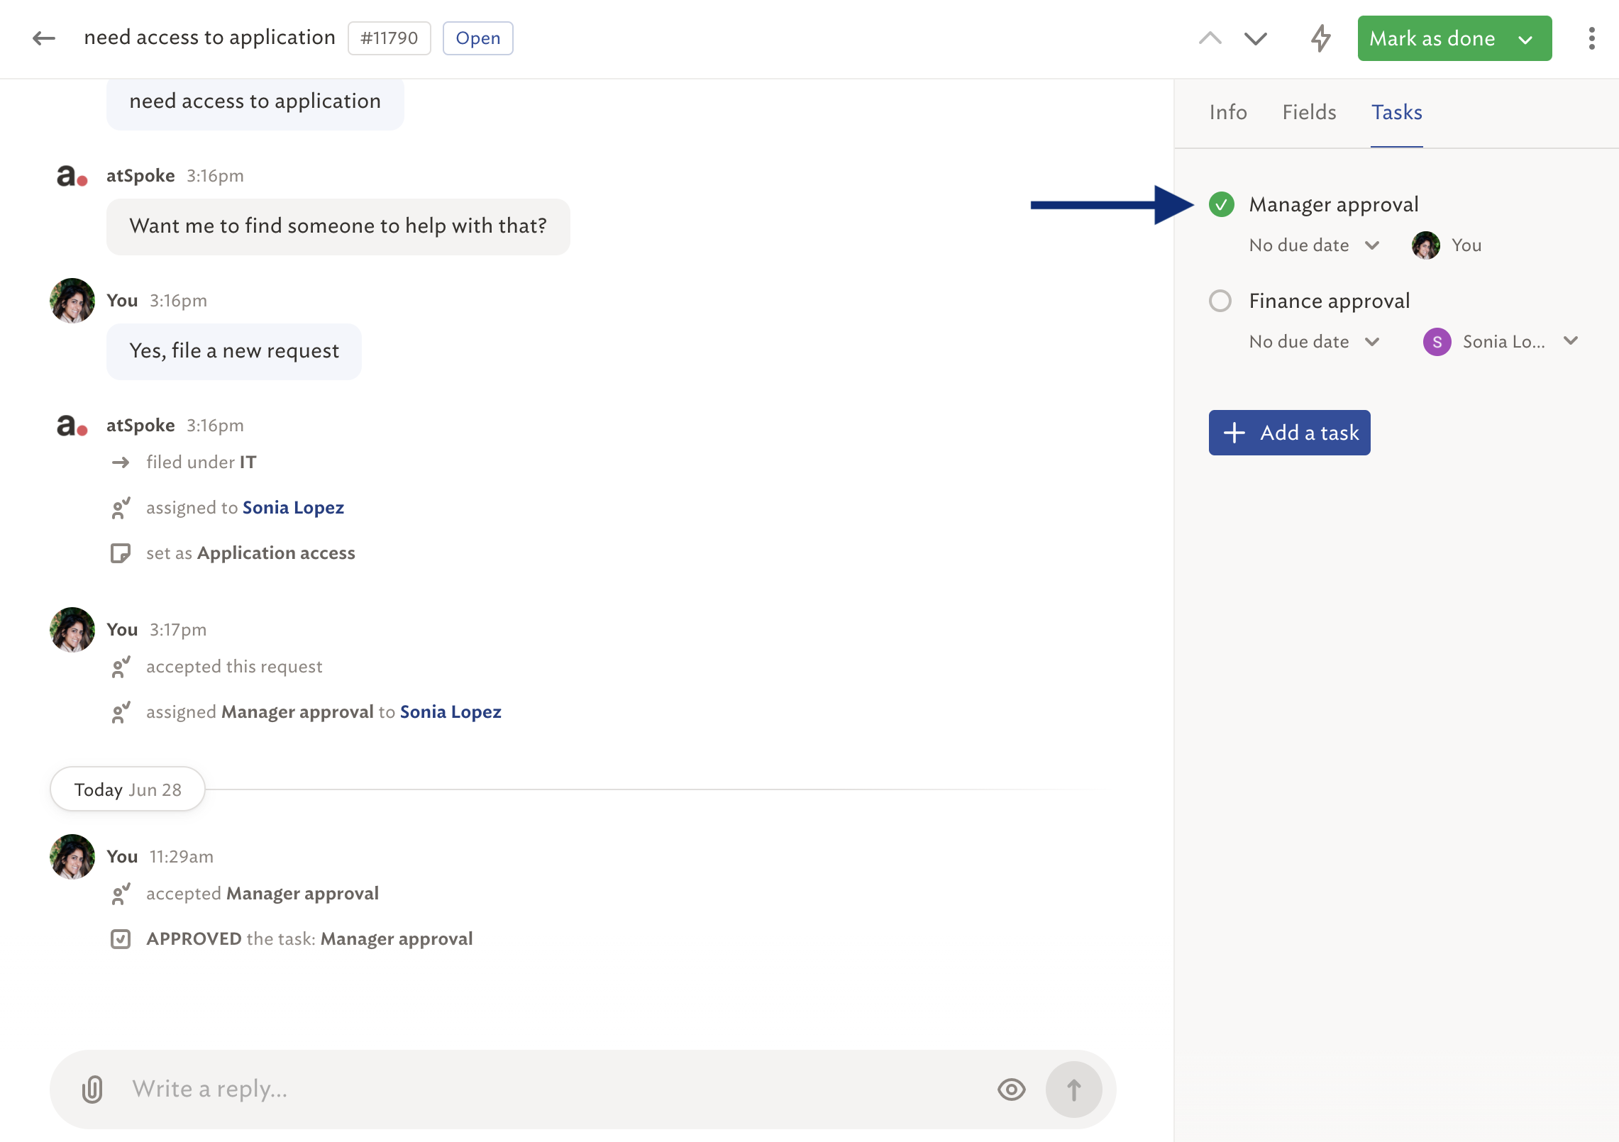Open previous request with up chevron
The width and height of the screenshot is (1619, 1142).
(x=1210, y=38)
